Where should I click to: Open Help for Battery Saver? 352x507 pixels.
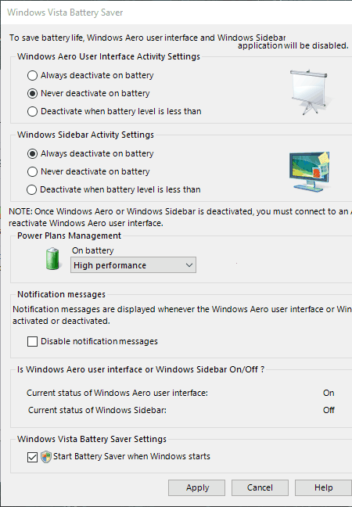(x=323, y=487)
